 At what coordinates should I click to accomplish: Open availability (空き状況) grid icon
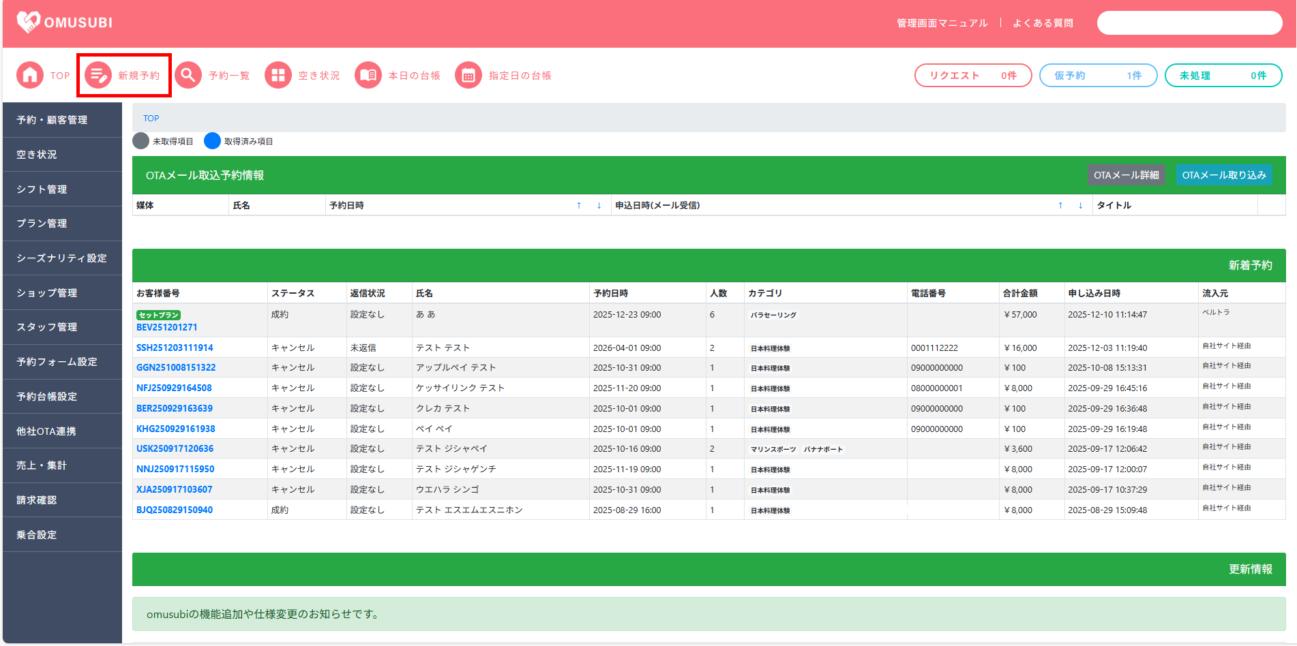(x=278, y=76)
